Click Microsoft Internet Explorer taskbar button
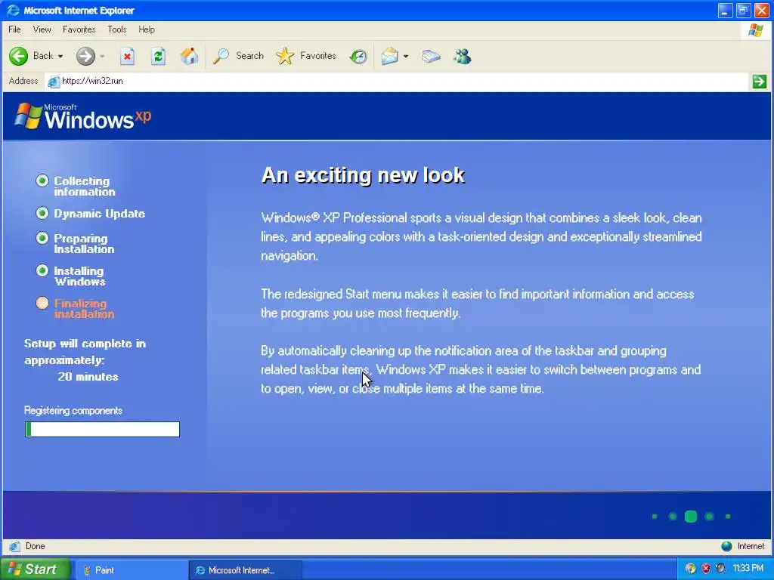This screenshot has height=580, width=774. 246,570
